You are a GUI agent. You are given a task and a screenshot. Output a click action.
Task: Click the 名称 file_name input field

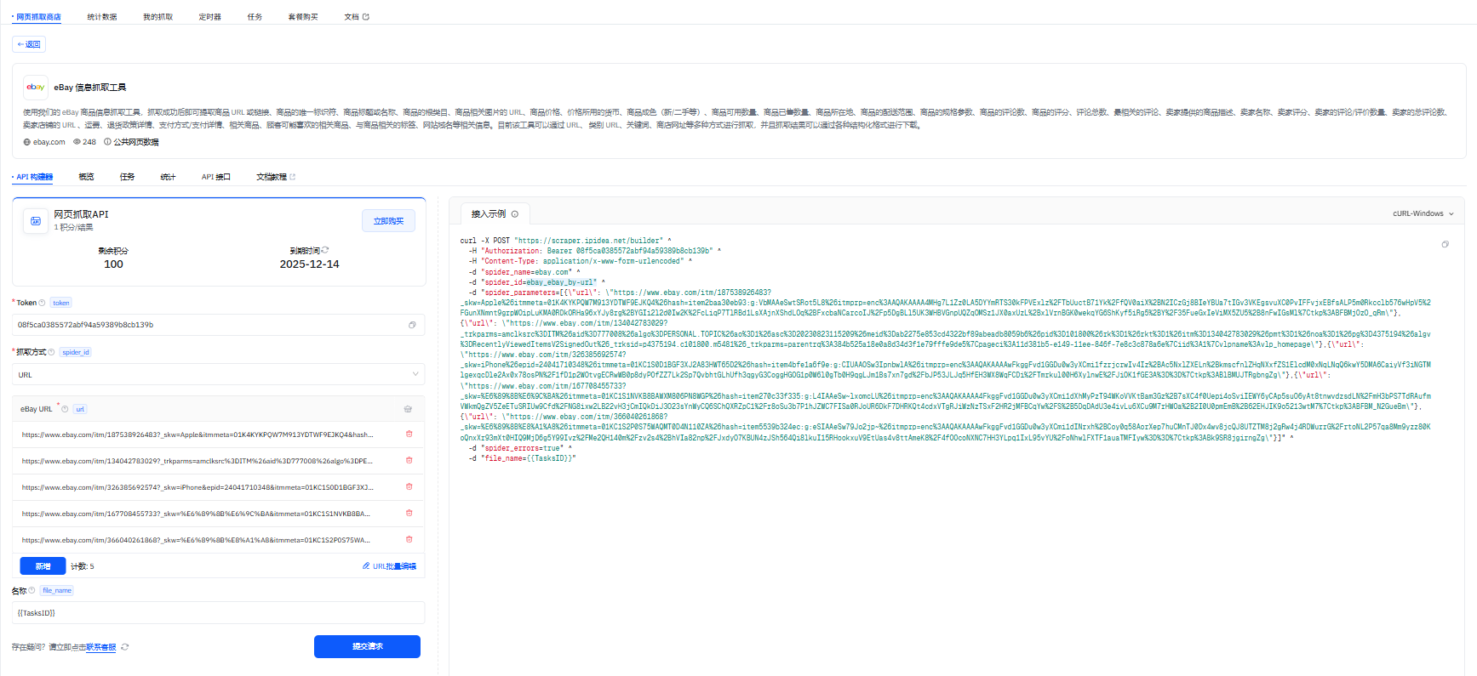point(218,613)
